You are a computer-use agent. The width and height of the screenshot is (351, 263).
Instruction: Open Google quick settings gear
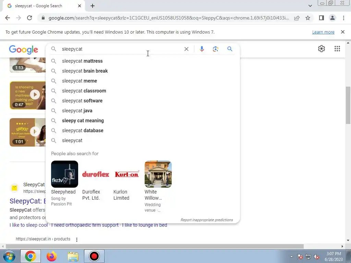[x=322, y=49]
